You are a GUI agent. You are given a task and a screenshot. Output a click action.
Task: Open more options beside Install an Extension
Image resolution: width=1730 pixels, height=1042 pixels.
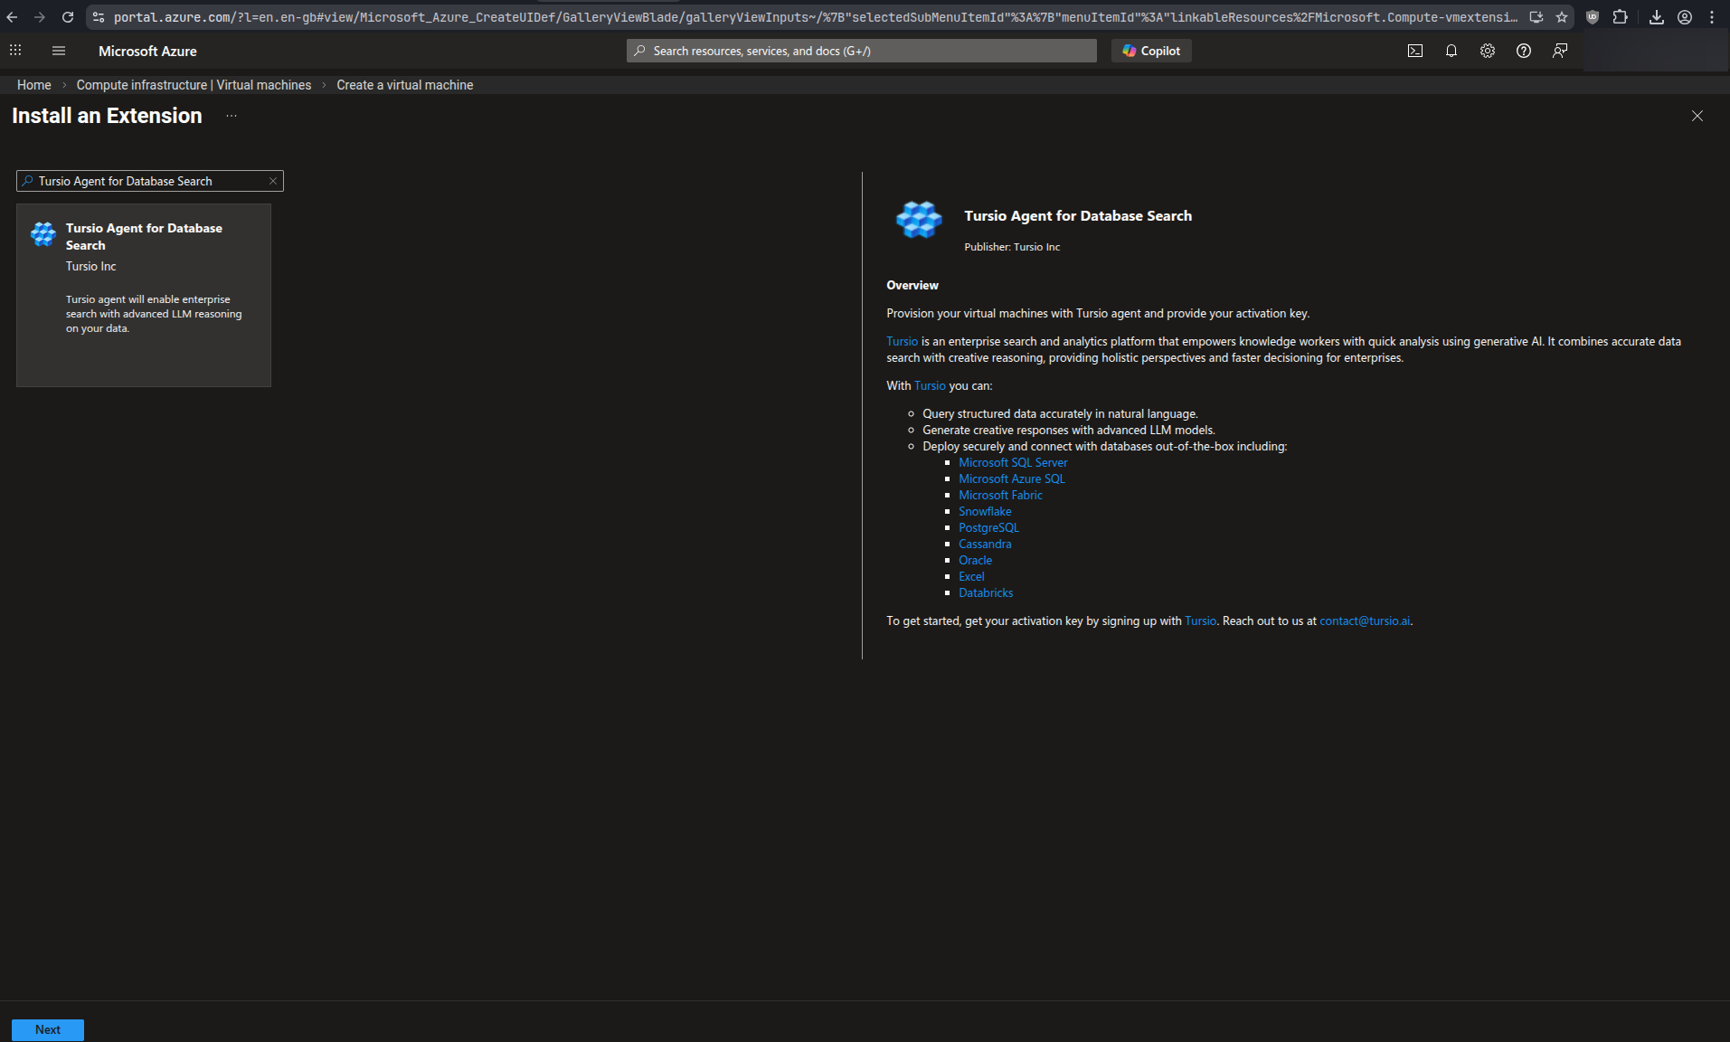(231, 116)
